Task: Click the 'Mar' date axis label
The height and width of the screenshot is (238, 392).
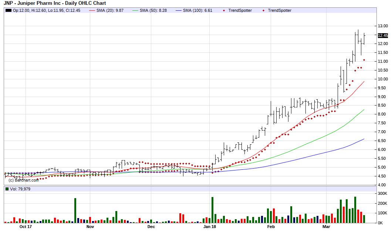Action: tap(326, 227)
